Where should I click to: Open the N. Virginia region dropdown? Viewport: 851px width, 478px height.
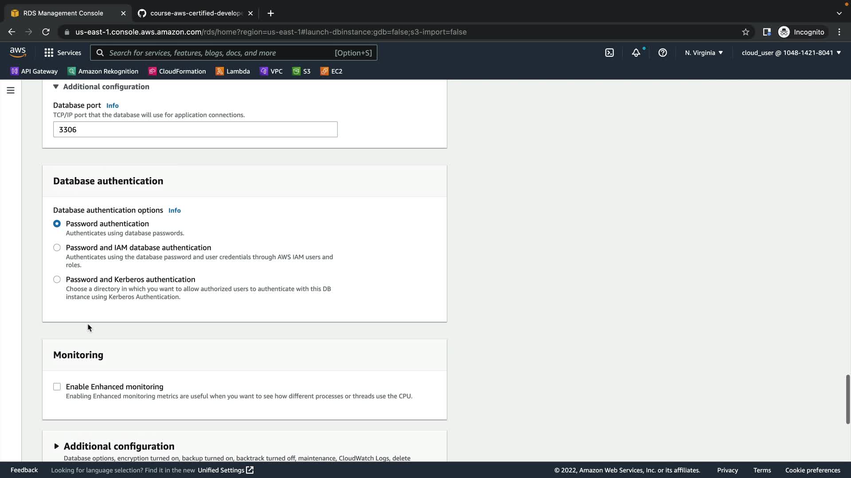point(703,53)
